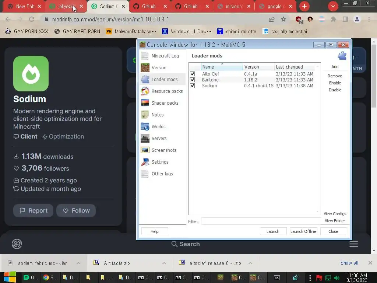Viewport: 377px width, 283px height.
Task: Open the Chrome taskbar button
Action: click(x=50, y=277)
